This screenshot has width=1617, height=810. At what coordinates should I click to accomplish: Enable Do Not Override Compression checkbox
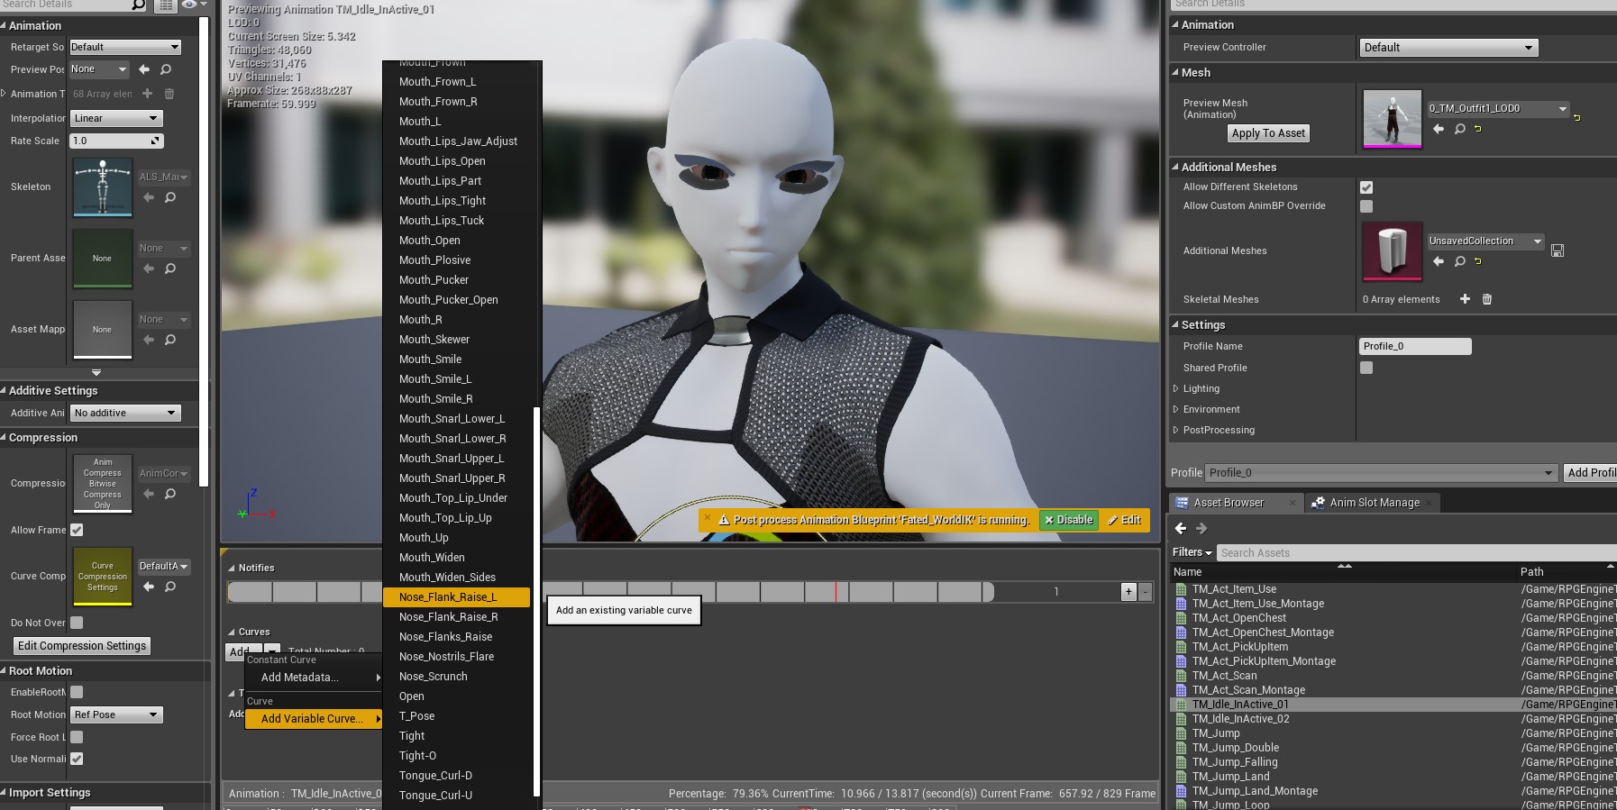77,623
